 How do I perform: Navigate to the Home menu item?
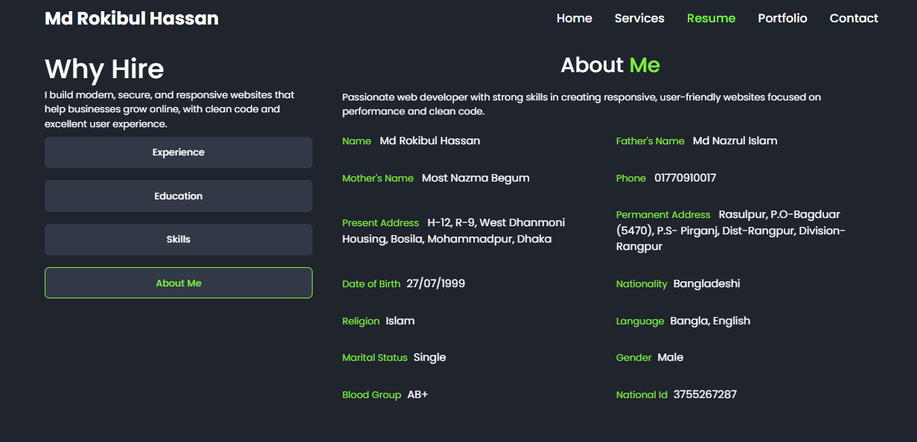574,18
